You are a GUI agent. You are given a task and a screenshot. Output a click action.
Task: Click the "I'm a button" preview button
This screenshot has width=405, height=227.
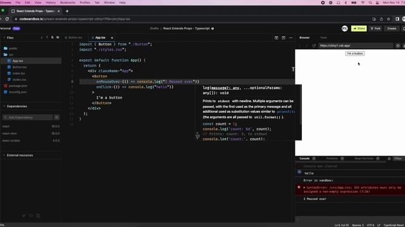click(355, 54)
